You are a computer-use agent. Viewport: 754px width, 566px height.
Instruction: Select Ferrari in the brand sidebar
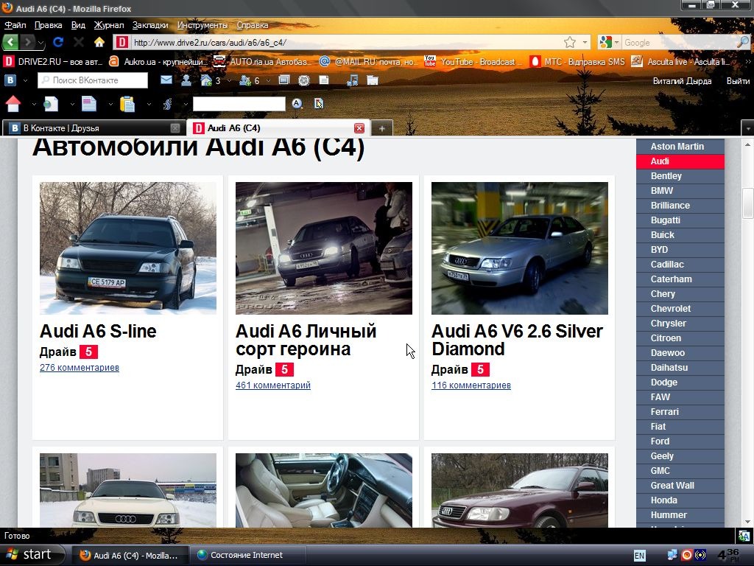pos(680,412)
